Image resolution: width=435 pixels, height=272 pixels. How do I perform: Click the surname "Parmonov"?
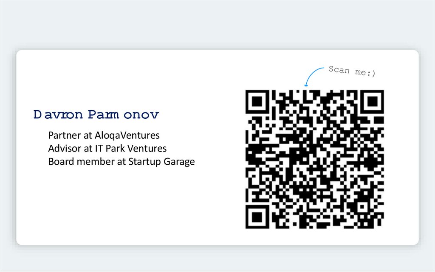(124, 115)
